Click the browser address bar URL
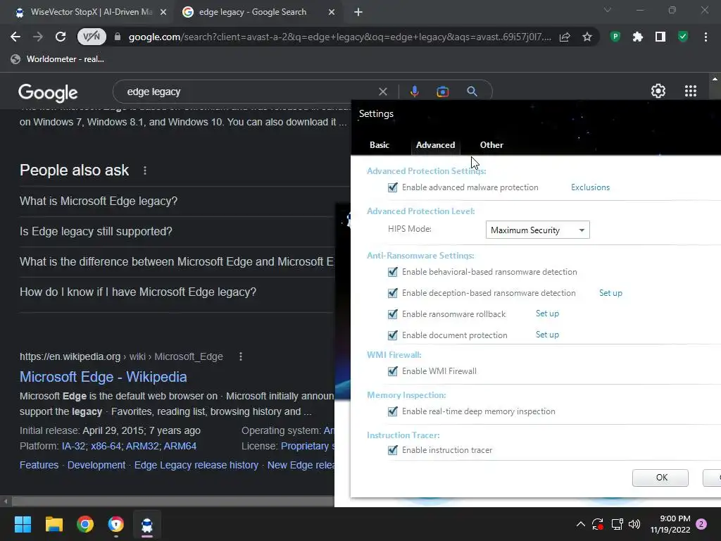Screen dimensions: 721x541 339,37
